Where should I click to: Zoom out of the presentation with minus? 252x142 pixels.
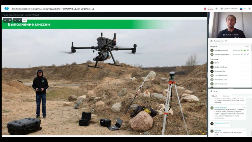coord(15,20)
